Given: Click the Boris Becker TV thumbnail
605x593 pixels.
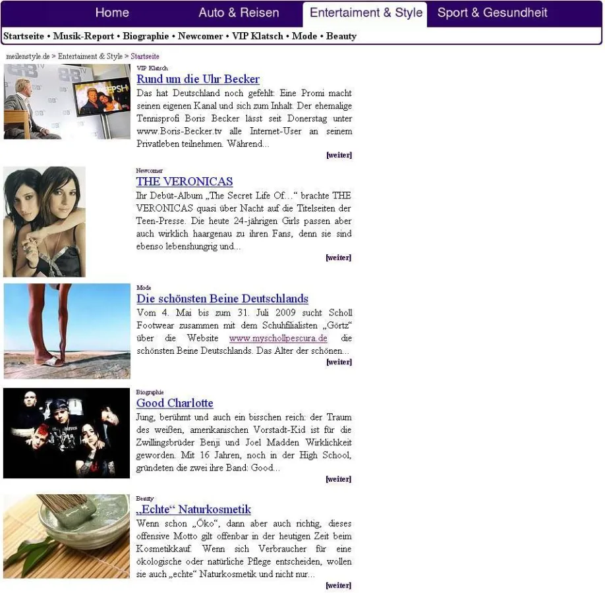Looking at the screenshot, I should pos(67,101).
